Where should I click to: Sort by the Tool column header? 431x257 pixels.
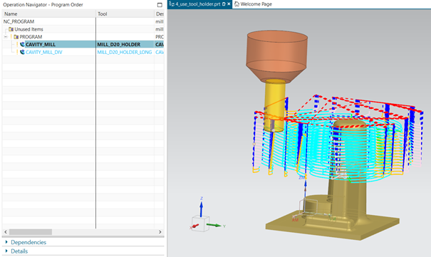[x=125, y=14]
